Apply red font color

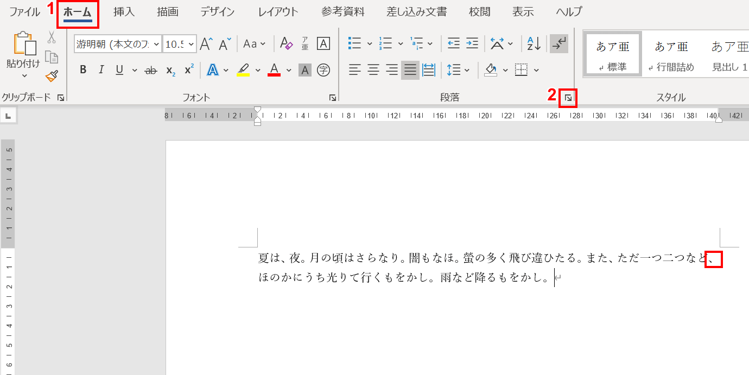[274, 70]
